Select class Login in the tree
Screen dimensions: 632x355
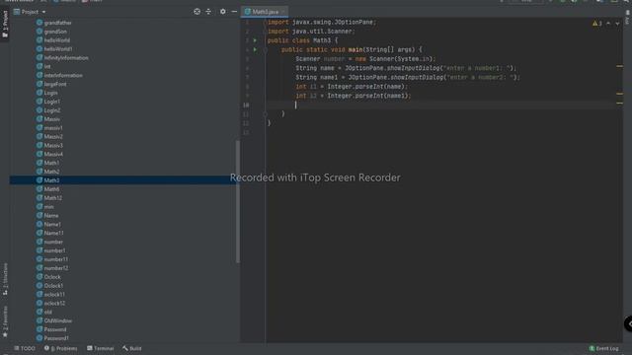(47, 93)
